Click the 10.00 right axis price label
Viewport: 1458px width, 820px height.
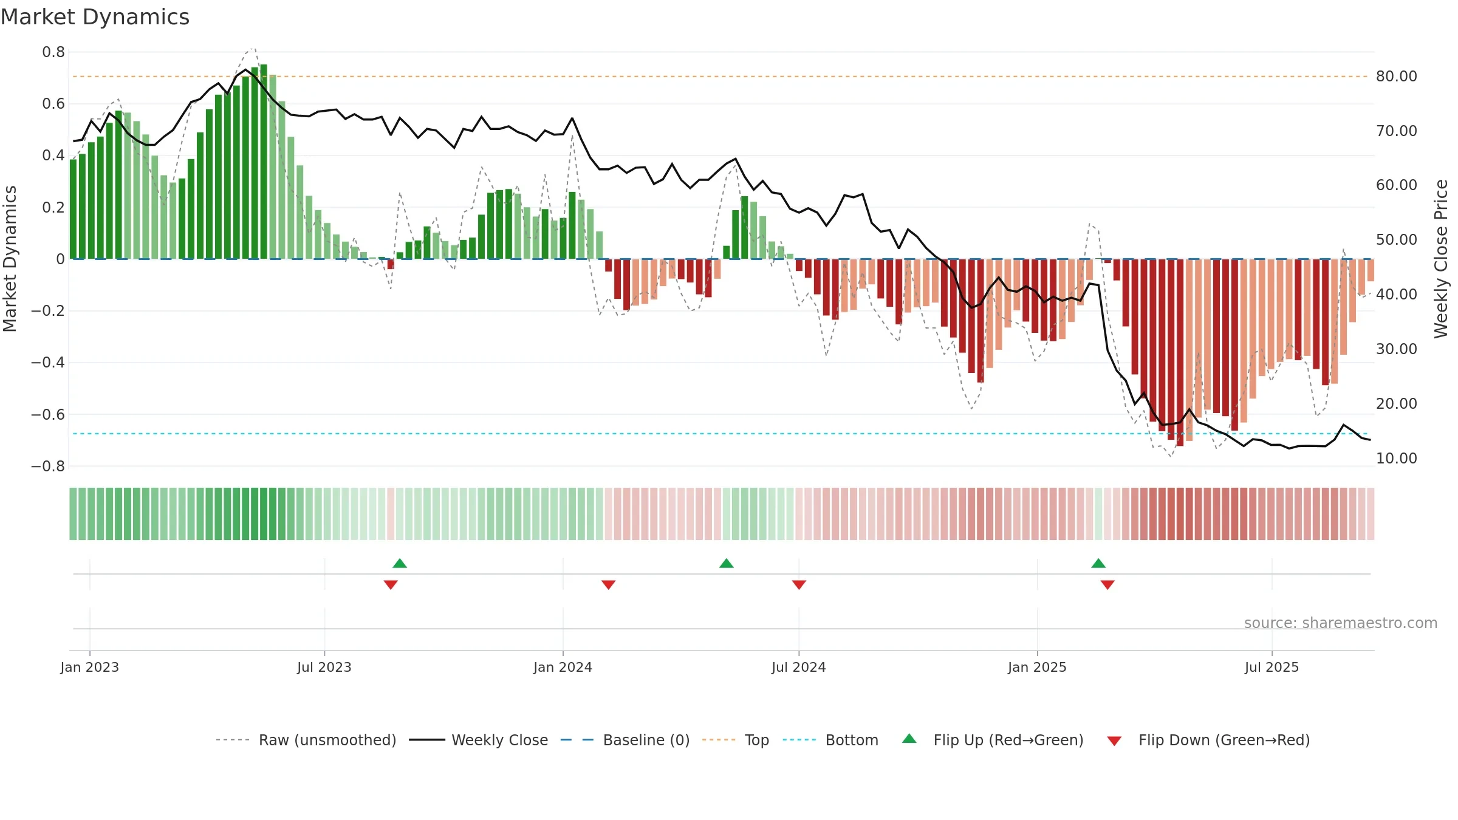(x=1397, y=459)
